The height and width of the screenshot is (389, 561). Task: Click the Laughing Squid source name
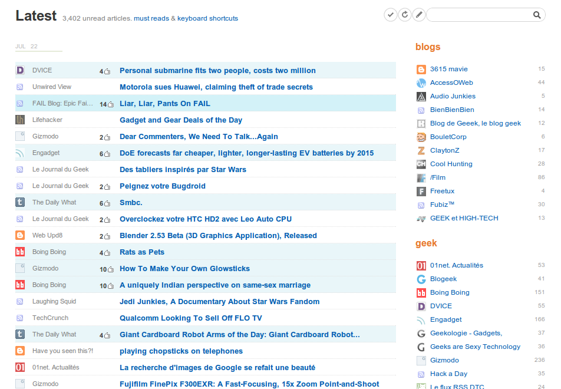click(54, 301)
